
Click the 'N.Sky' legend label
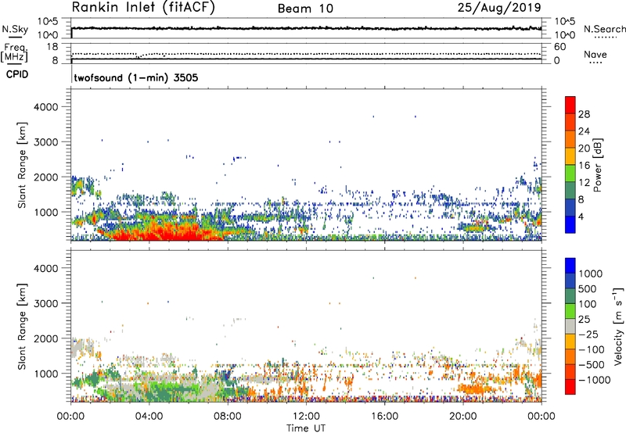pyautogui.click(x=15, y=30)
